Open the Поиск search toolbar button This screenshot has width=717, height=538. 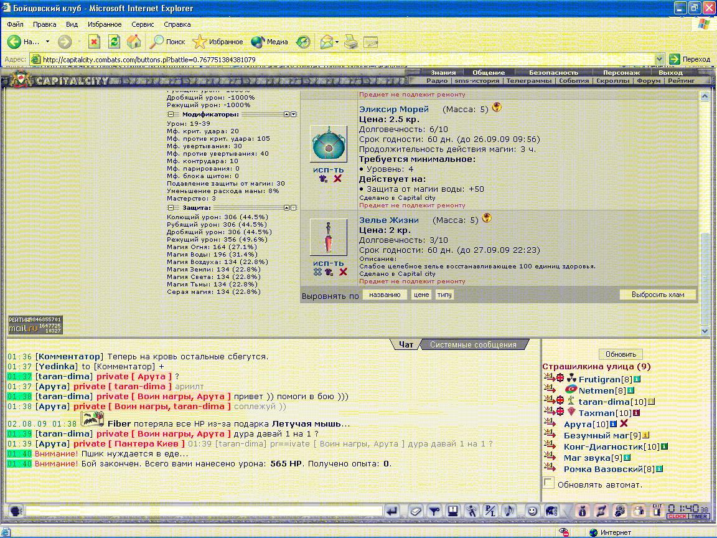(167, 42)
